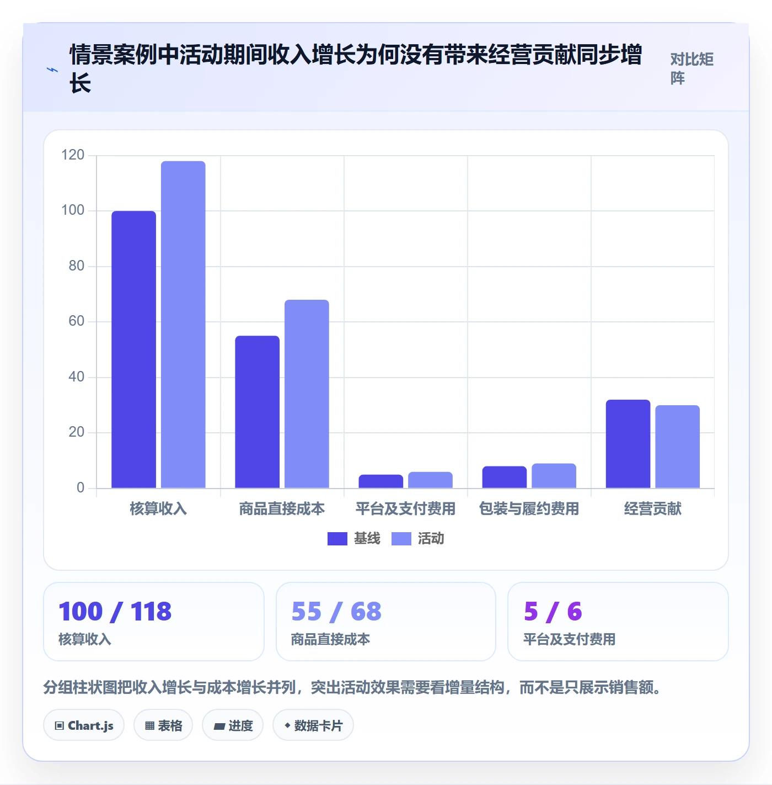Click the 40 y-axis tick label
The width and height of the screenshot is (772, 785).
point(77,377)
